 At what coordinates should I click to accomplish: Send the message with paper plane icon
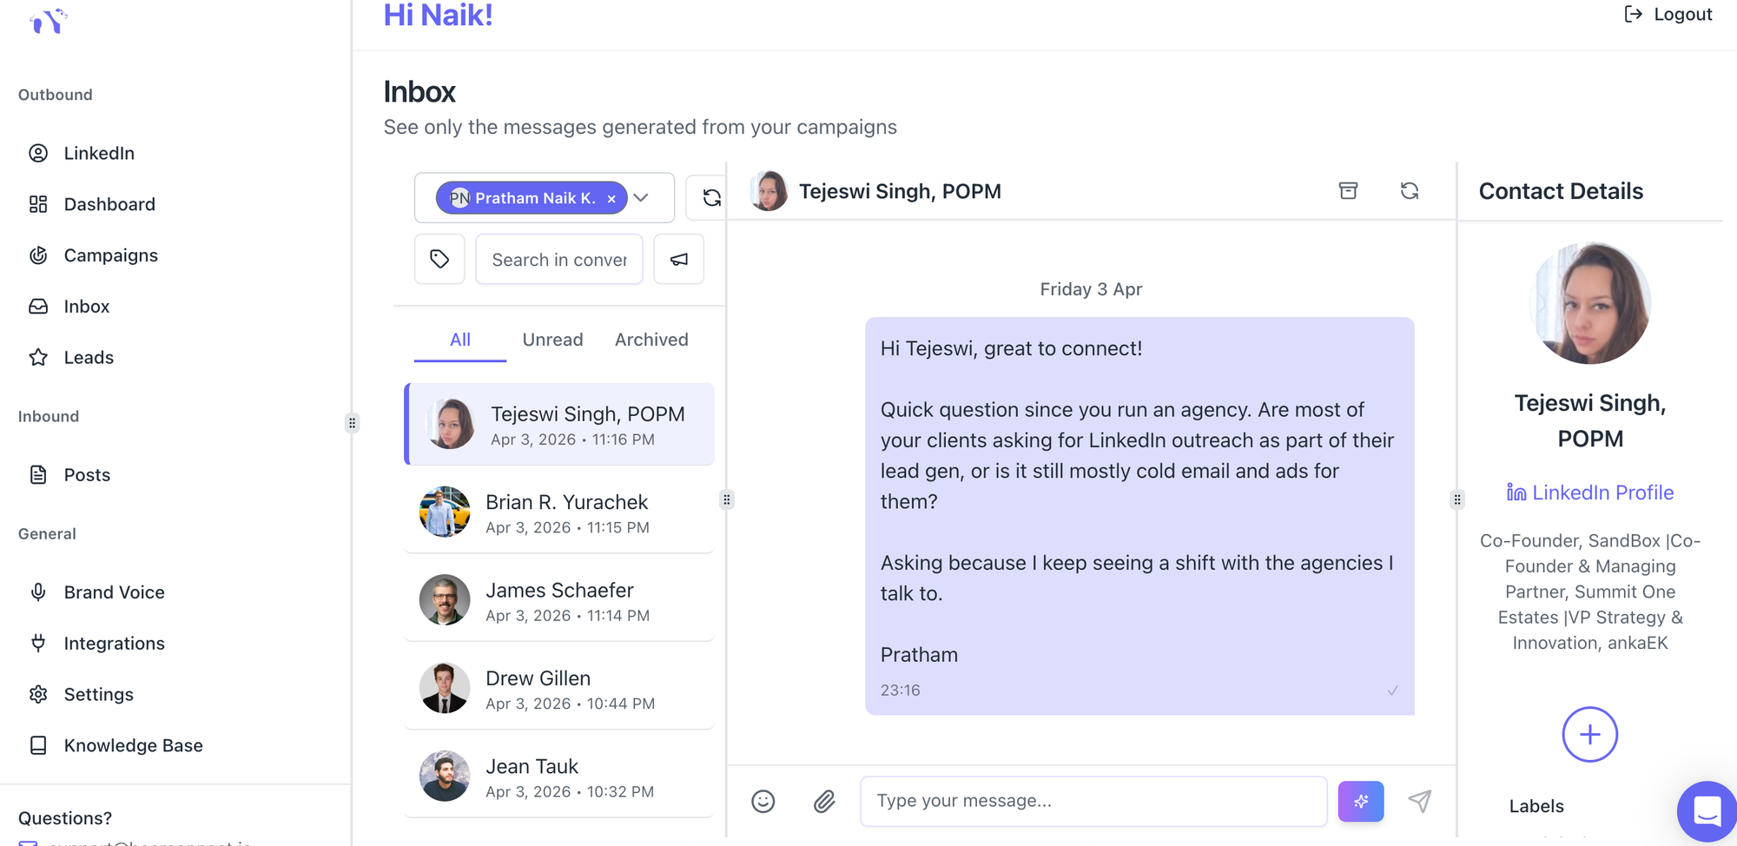pos(1420,801)
